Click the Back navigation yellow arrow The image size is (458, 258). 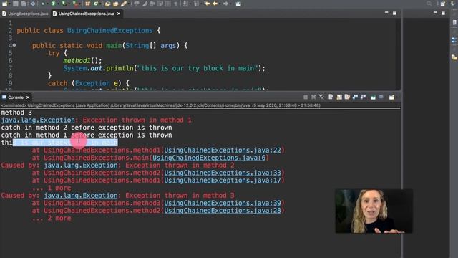tap(215, 4)
